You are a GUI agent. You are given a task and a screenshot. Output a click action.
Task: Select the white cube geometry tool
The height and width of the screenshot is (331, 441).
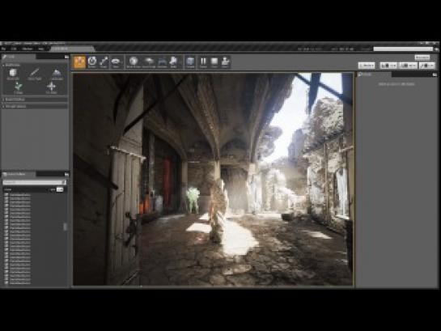(x=13, y=74)
